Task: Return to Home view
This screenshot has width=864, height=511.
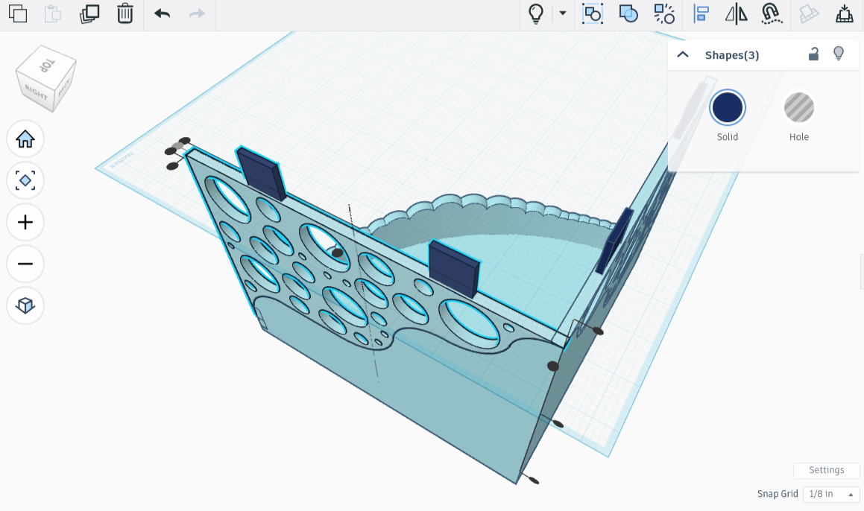Action: click(x=25, y=139)
